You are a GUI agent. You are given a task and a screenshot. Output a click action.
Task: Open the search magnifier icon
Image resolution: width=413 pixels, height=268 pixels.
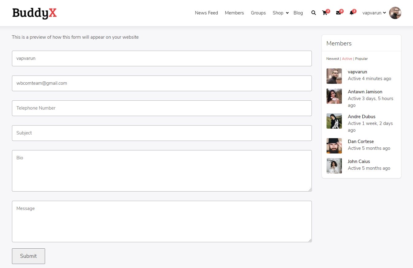coord(313,13)
